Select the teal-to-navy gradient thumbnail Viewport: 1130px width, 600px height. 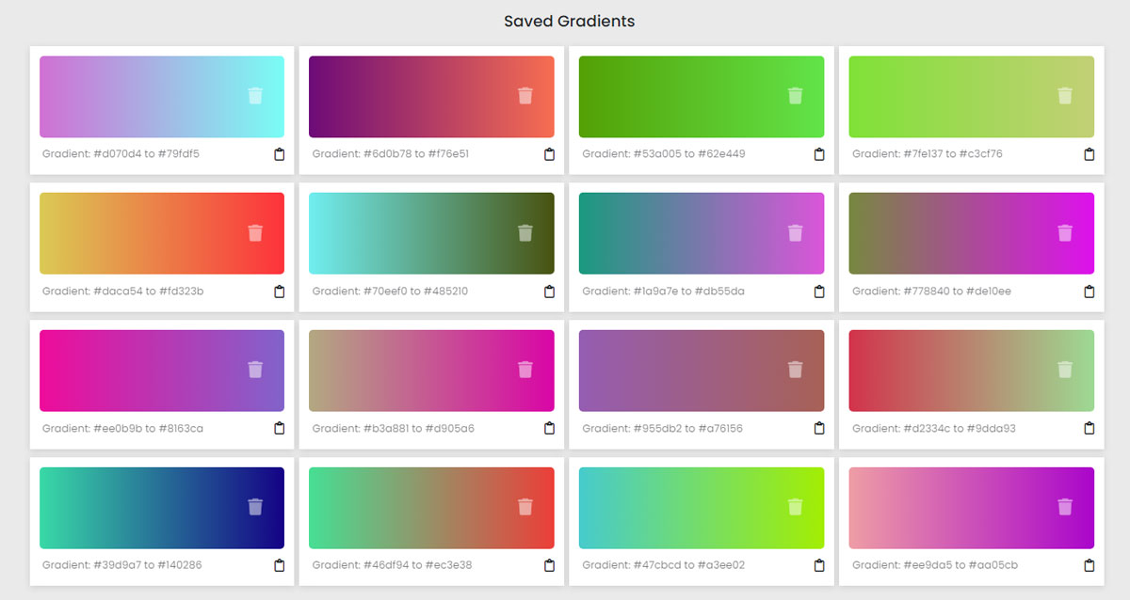click(161, 508)
